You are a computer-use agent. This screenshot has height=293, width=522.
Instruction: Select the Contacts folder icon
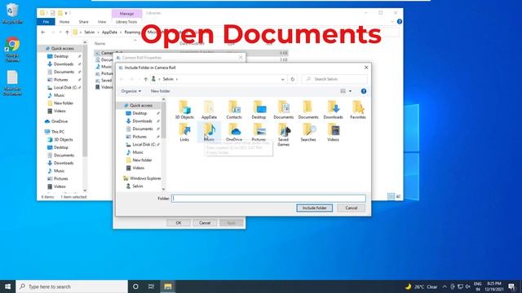click(234, 110)
